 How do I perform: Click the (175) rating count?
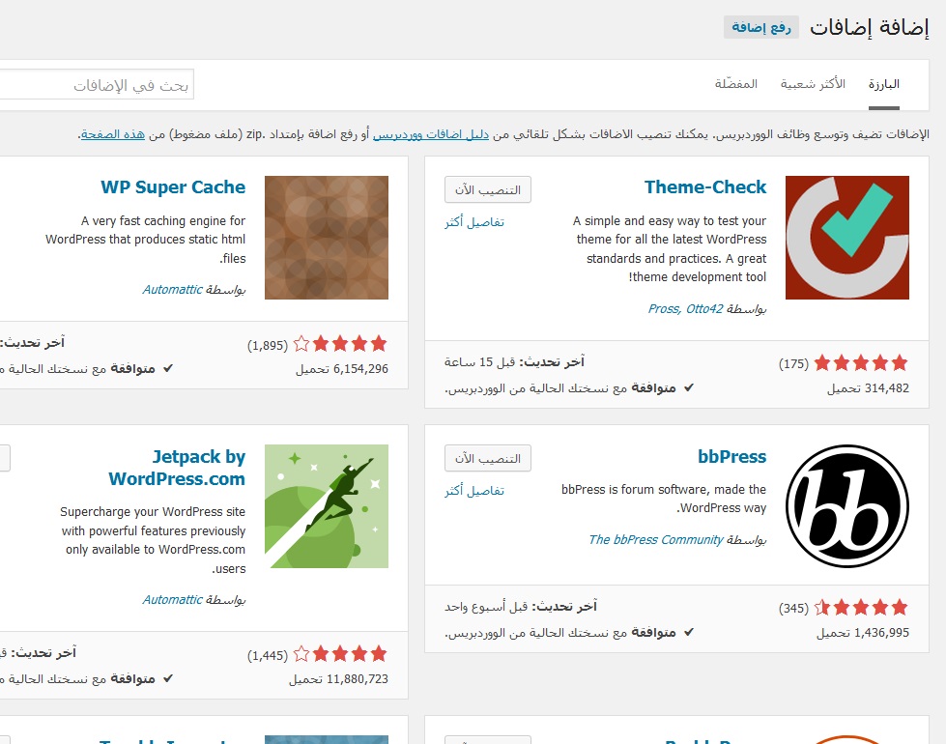tap(793, 364)
